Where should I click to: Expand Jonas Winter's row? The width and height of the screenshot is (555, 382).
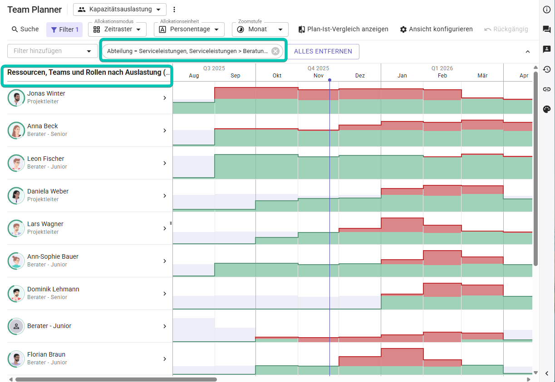165,98
